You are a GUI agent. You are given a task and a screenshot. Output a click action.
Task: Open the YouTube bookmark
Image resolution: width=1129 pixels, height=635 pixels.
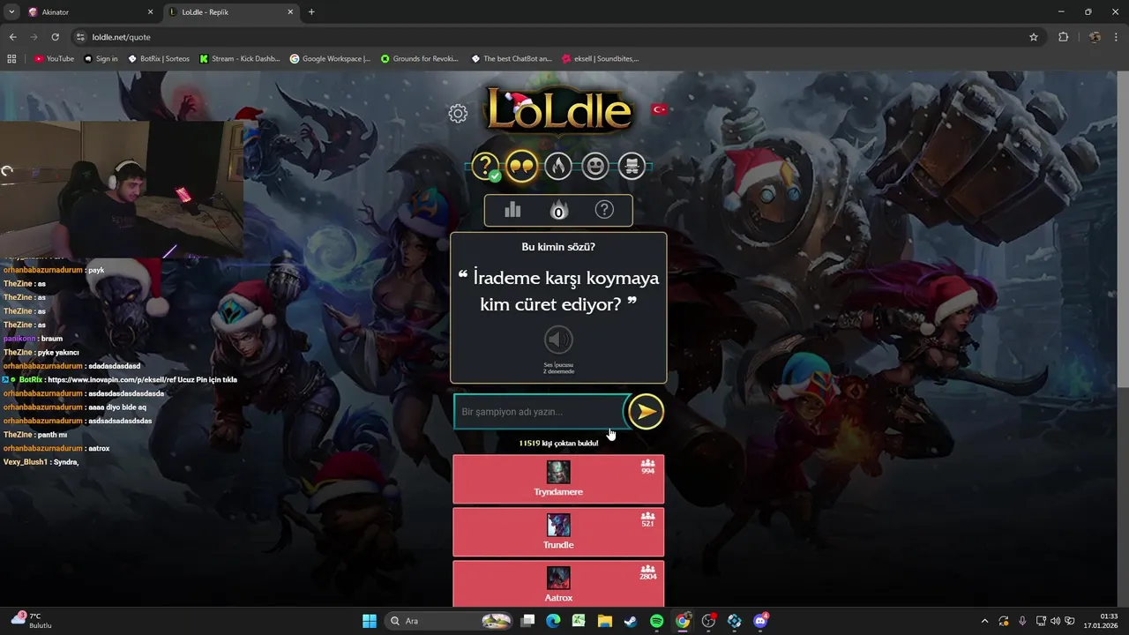[55, 59]
